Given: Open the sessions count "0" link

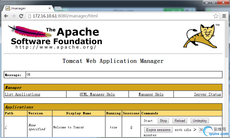Looking at the screenshot, I should coord(131,127).
